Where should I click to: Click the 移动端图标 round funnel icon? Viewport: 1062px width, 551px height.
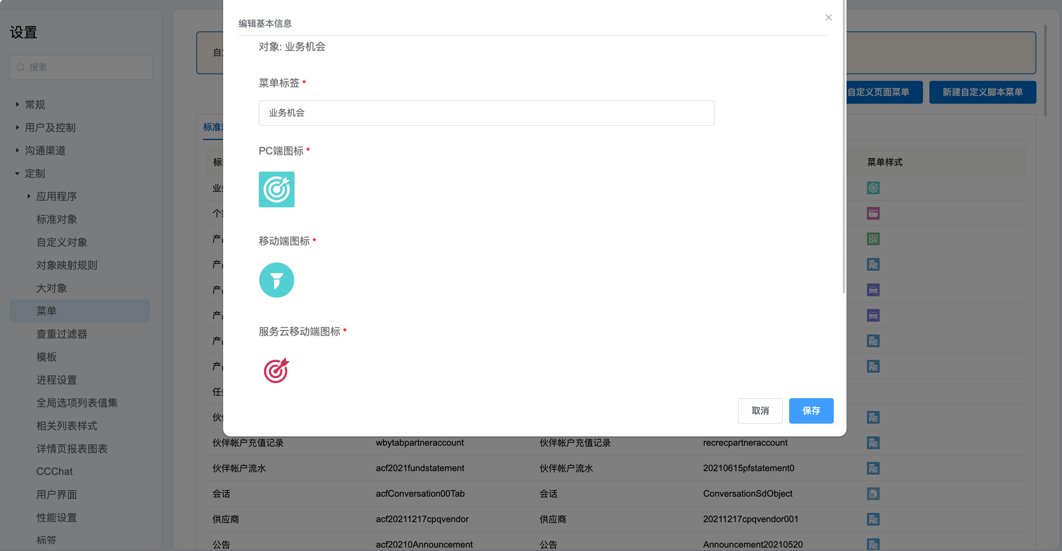coord(276,280)
